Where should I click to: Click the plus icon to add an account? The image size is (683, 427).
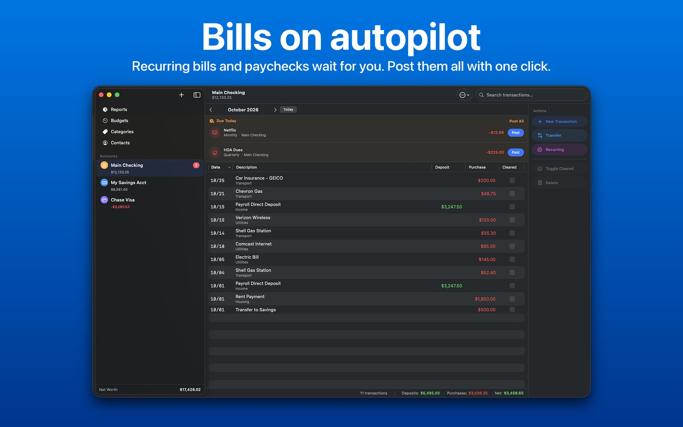pos(181,95)
